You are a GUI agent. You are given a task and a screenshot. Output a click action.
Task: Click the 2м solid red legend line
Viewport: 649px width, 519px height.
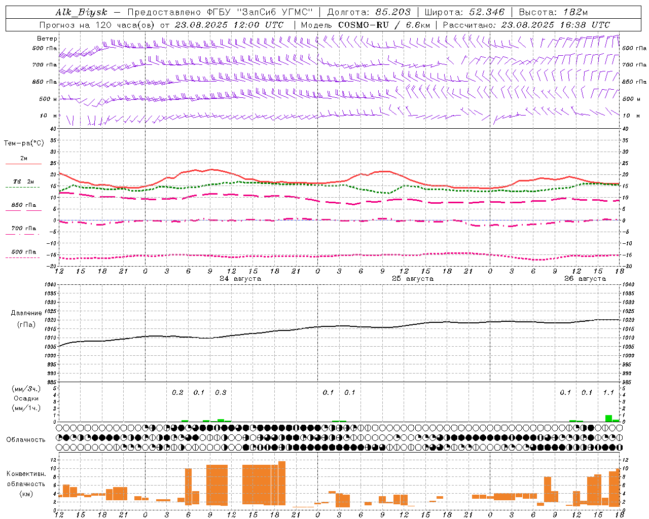(x=23, y=164)
